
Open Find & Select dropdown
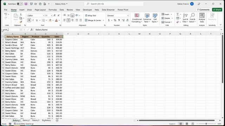pos(192,18)
